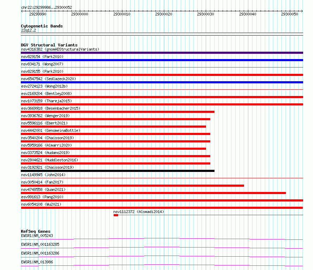This screenshot has height=270, width=313.
Task: Click nsv1112372 (Alsmadi2014) label
Action: coord(139,212)
